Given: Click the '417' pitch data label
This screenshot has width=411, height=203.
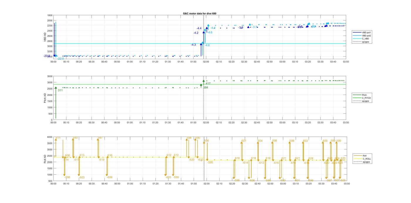Looking at the screenshot, I should (x=208, y=84).
